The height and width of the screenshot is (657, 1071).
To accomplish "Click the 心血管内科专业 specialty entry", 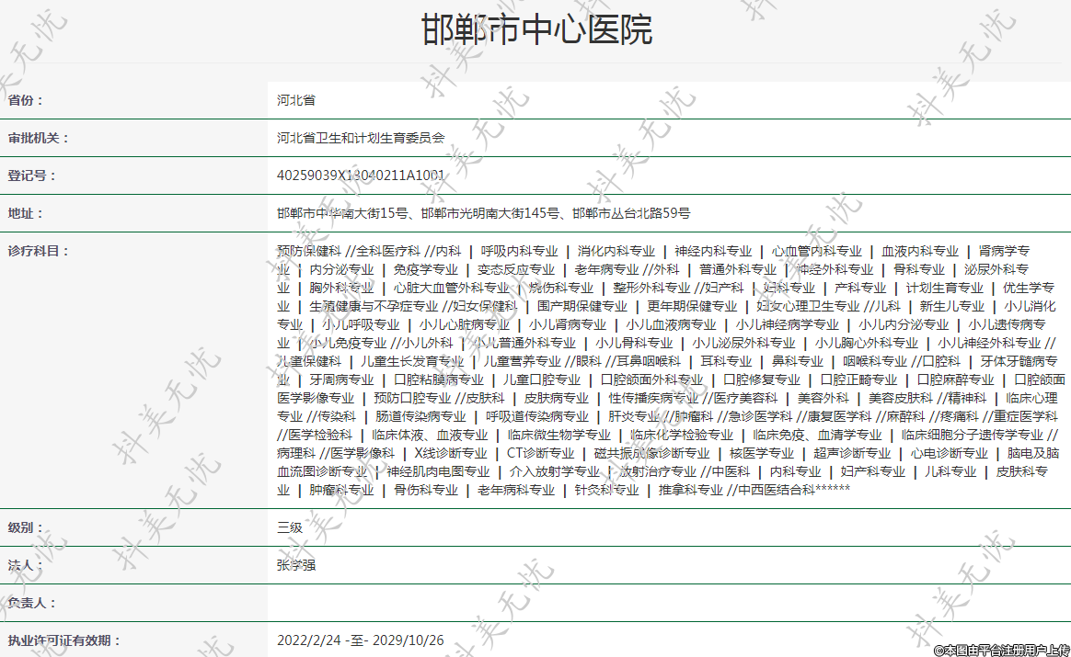I will click(817, 251).
